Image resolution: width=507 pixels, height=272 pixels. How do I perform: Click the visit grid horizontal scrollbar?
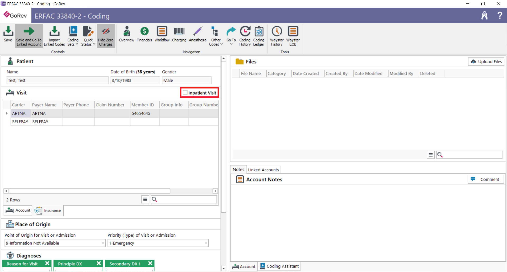tap(89, 191)
